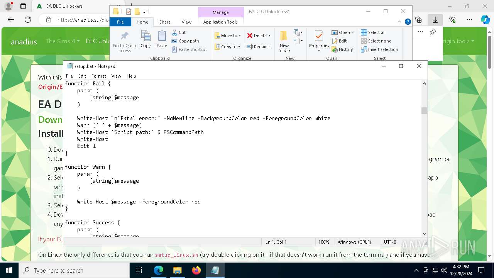This screenshot has height=278, width=494.
Task: Open Notepad File menu
Action: 69,76
